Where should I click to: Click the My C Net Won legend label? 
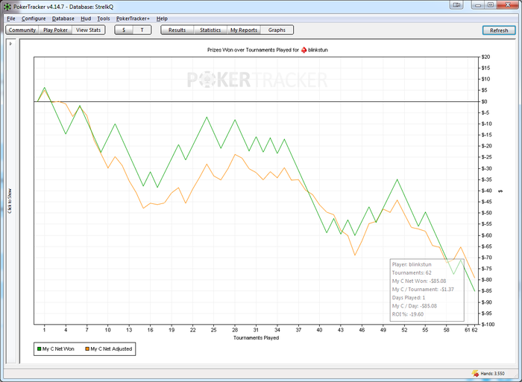point(58,348)
